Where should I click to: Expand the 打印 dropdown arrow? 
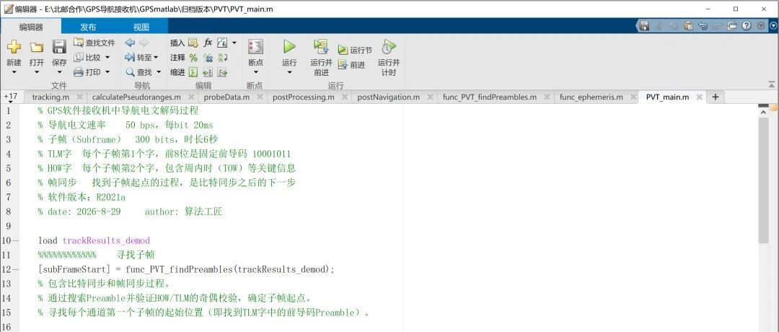[x=107, y=72]
